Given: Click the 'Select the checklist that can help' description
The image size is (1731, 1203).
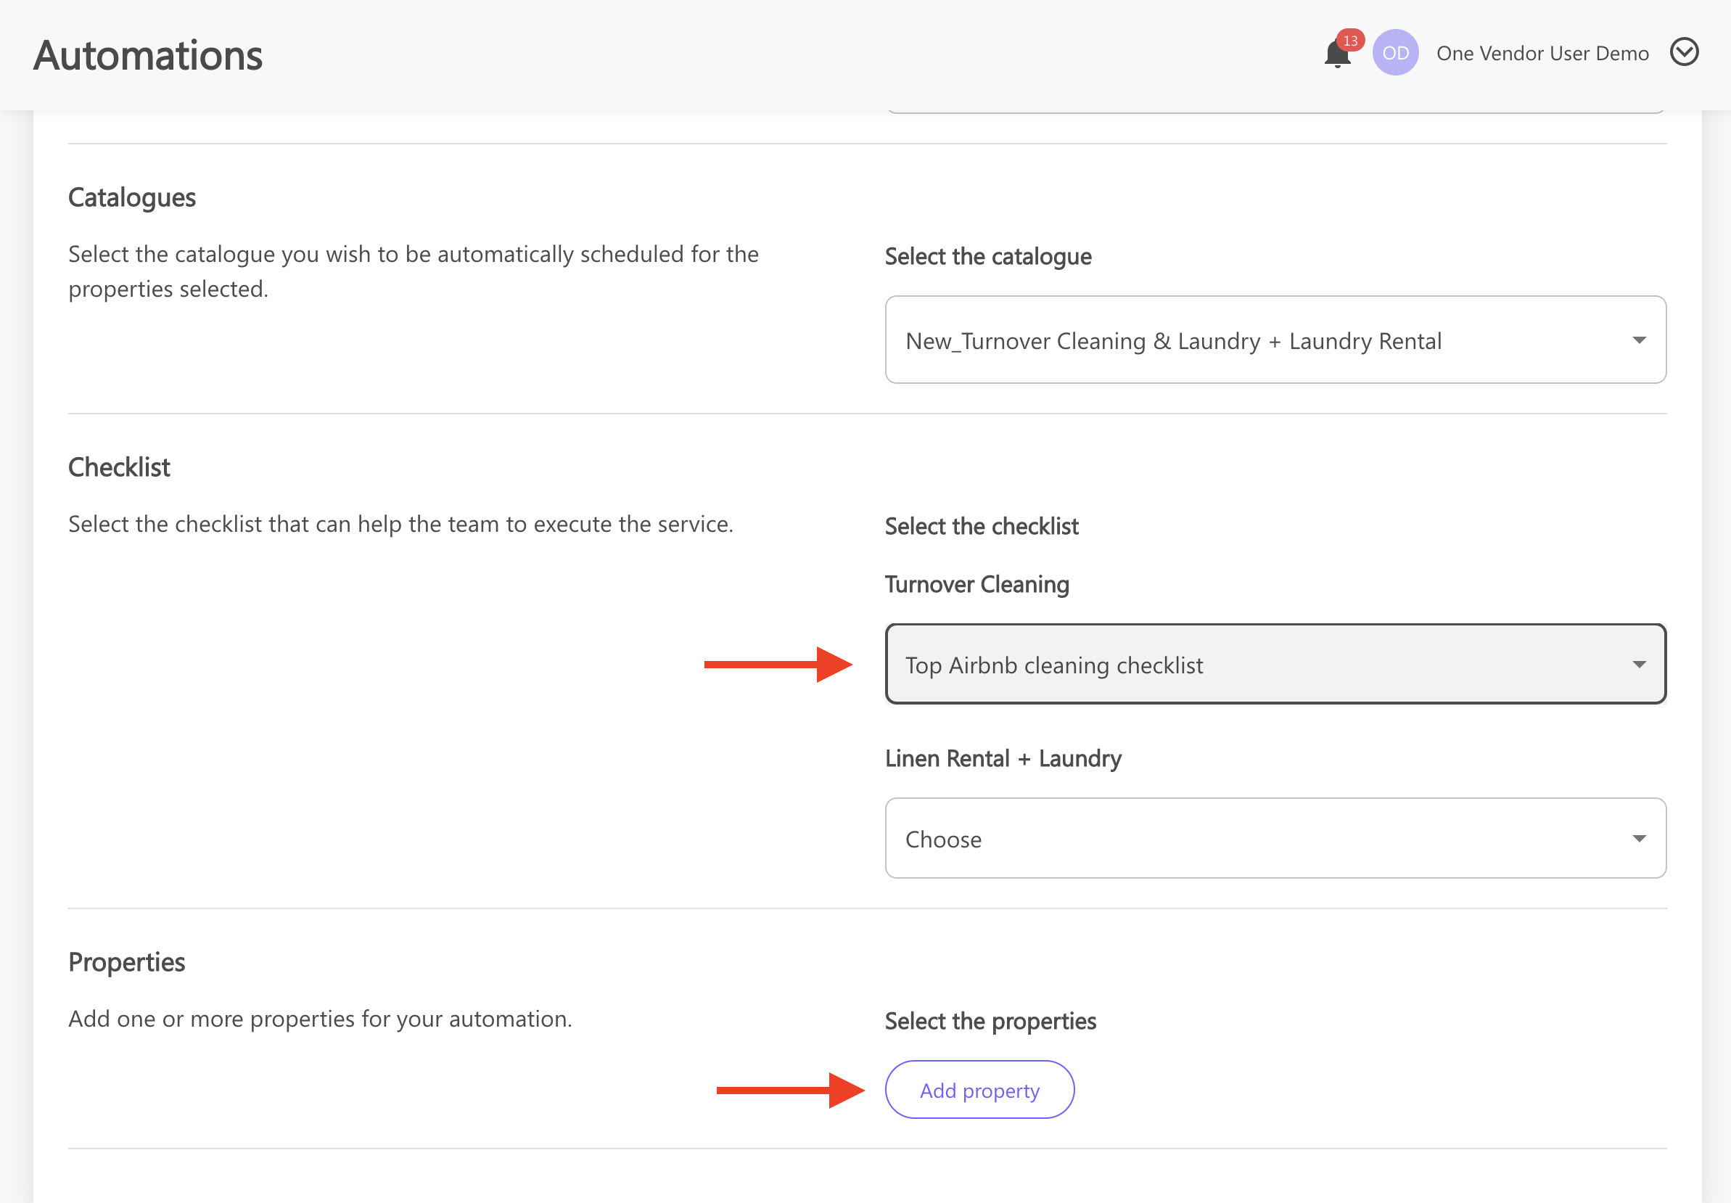Looking at the screenshot, I should click(x=401, y=525).
